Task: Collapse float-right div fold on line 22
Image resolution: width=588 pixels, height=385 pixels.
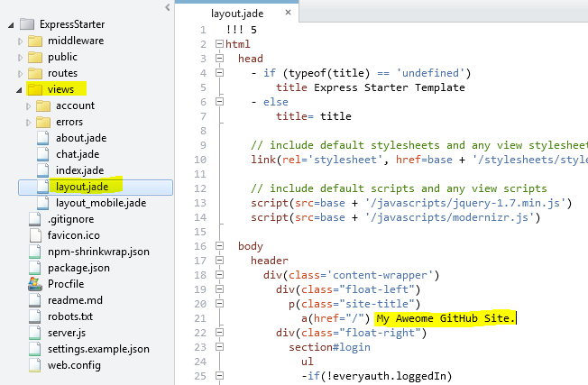Action: [220, 333]
